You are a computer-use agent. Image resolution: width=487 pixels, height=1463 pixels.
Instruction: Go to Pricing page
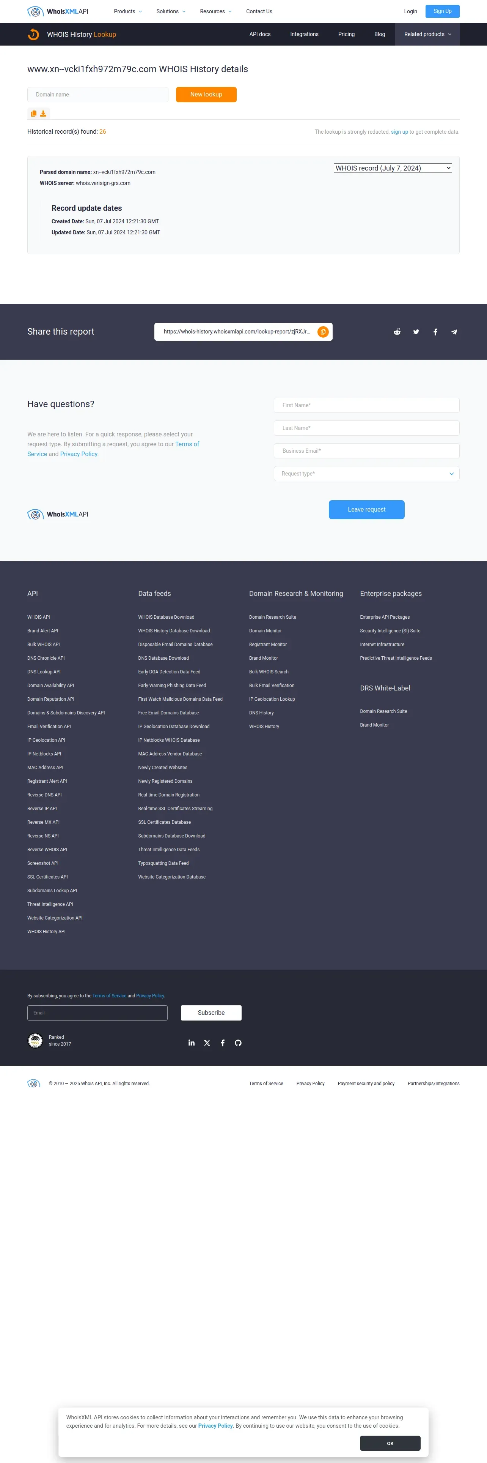click(346, 34)
